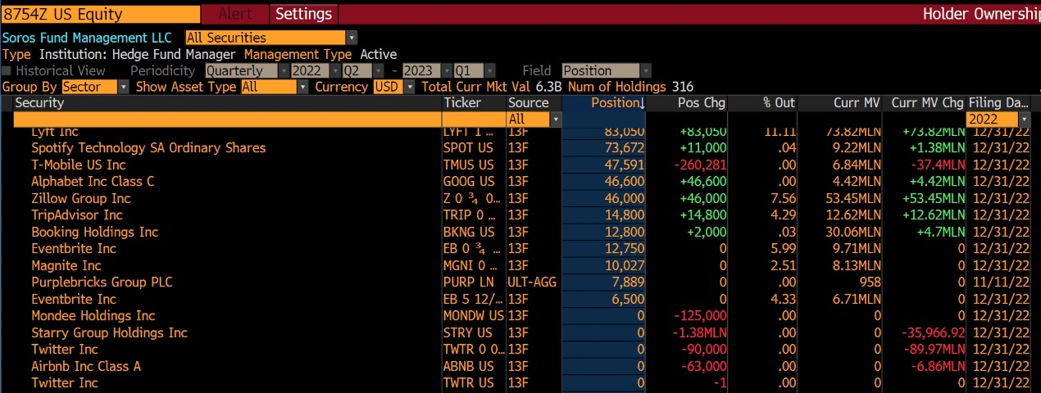The width and height of the screenshot is (1041, 393).
Task: Select the T-Mobile US Inc row
Action: [520, 165]
